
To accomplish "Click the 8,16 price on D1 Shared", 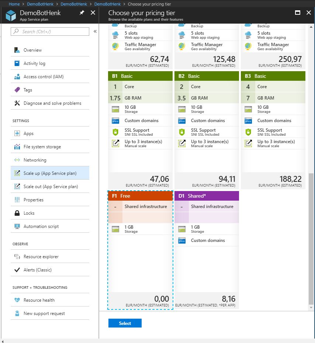I will pos(229,299).
